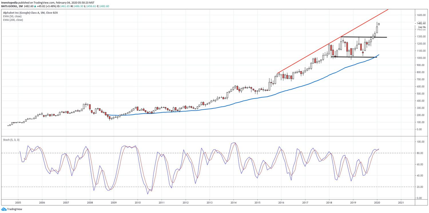This screenshot has width=429, height=213.
Task: Click the TradingView logo at bottom left
Action: click(x=11, y=209)
